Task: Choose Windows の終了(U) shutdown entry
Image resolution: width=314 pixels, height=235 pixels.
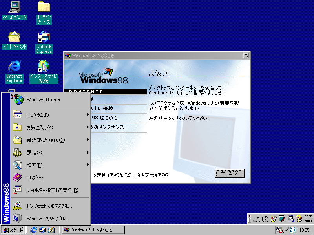Action: [x=50, y=219]
